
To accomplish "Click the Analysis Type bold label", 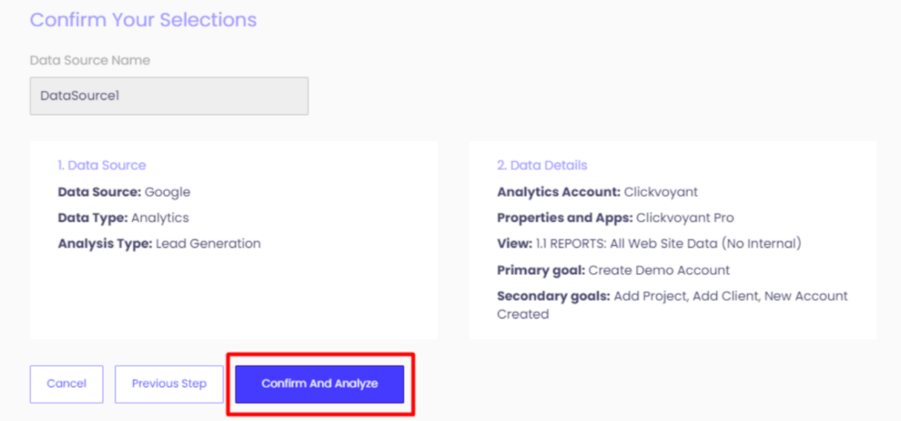I will tap(106, 243).
